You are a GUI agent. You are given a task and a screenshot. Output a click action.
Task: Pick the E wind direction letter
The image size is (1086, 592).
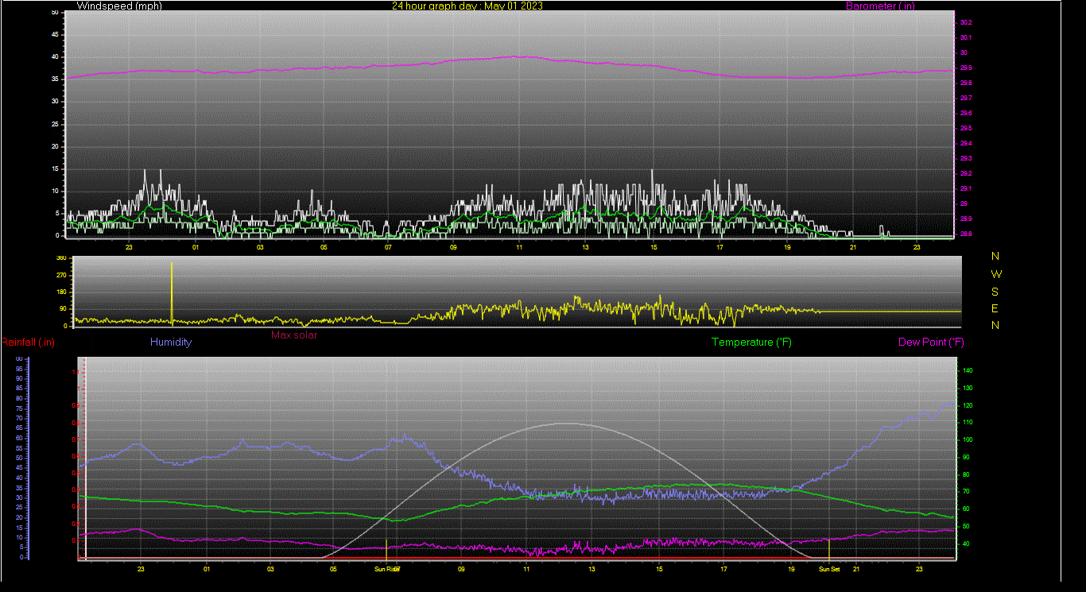(995, 308)
